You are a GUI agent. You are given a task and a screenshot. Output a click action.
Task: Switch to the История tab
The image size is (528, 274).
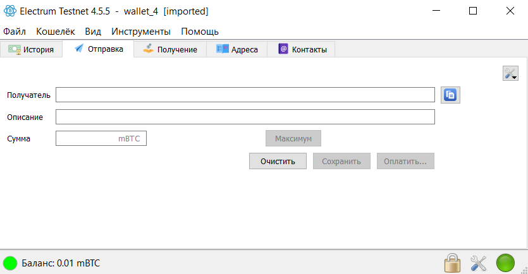[x=32, y=49]
